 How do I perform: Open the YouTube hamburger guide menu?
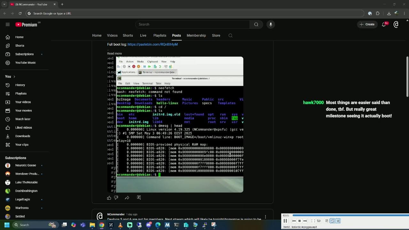click(8, 24)
